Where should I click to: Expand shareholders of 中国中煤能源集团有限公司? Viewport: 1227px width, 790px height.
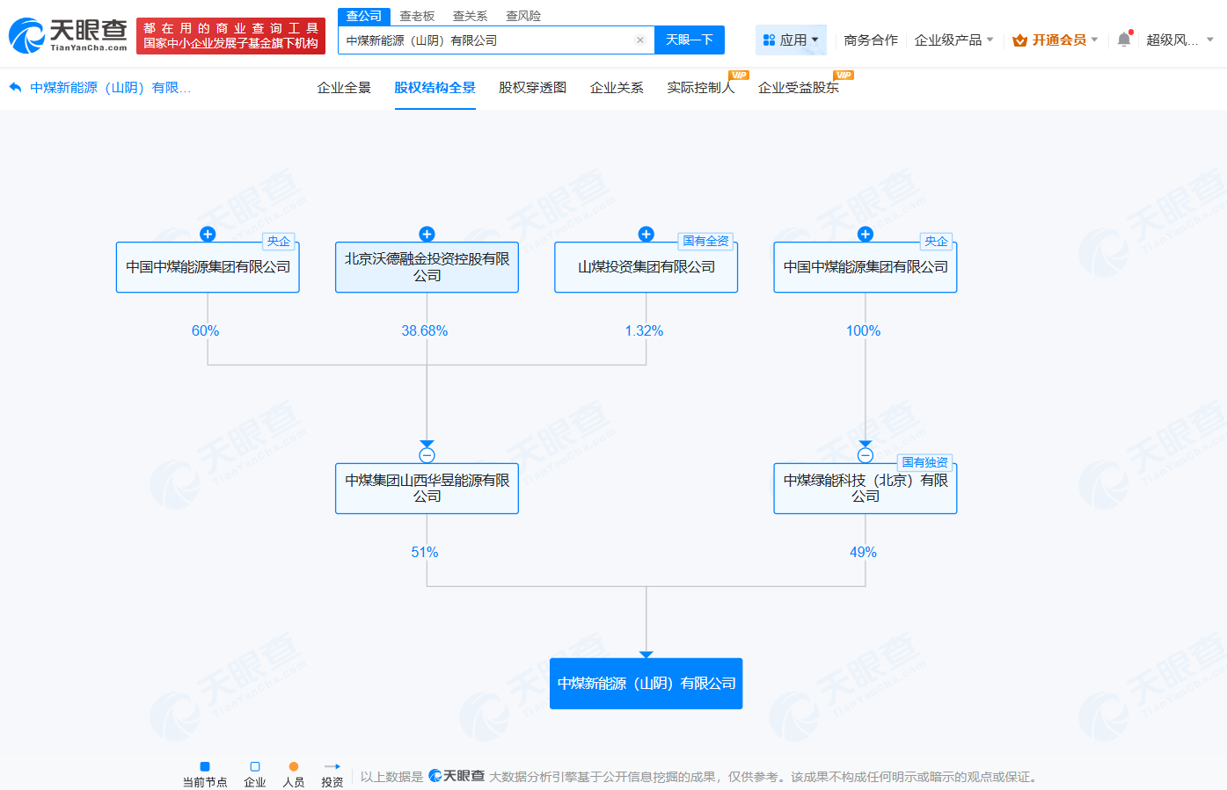pyautogui.click(x=207, y=234)
